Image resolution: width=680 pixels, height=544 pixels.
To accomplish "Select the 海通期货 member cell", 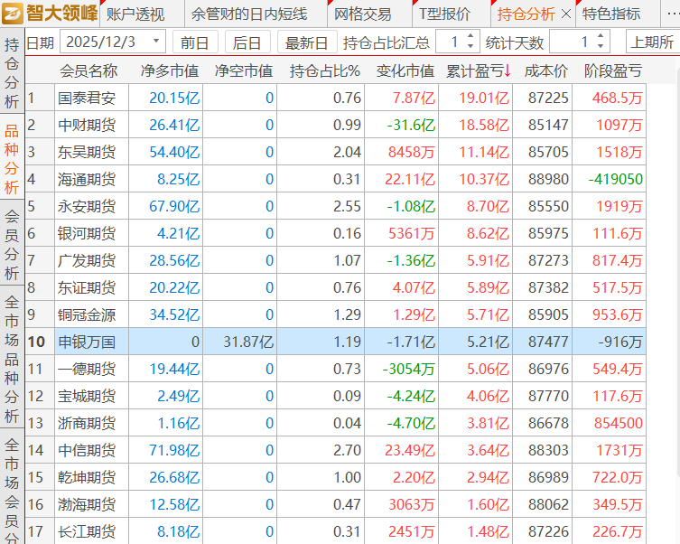I will pos(91,179).
